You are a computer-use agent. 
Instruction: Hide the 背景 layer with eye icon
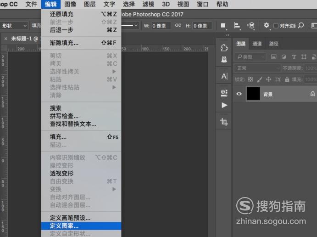(239, 94)
